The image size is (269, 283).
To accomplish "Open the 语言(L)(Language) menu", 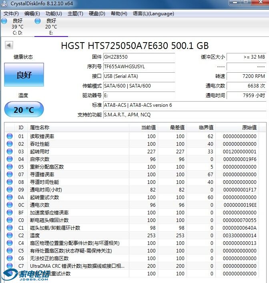I will [153, 14].
